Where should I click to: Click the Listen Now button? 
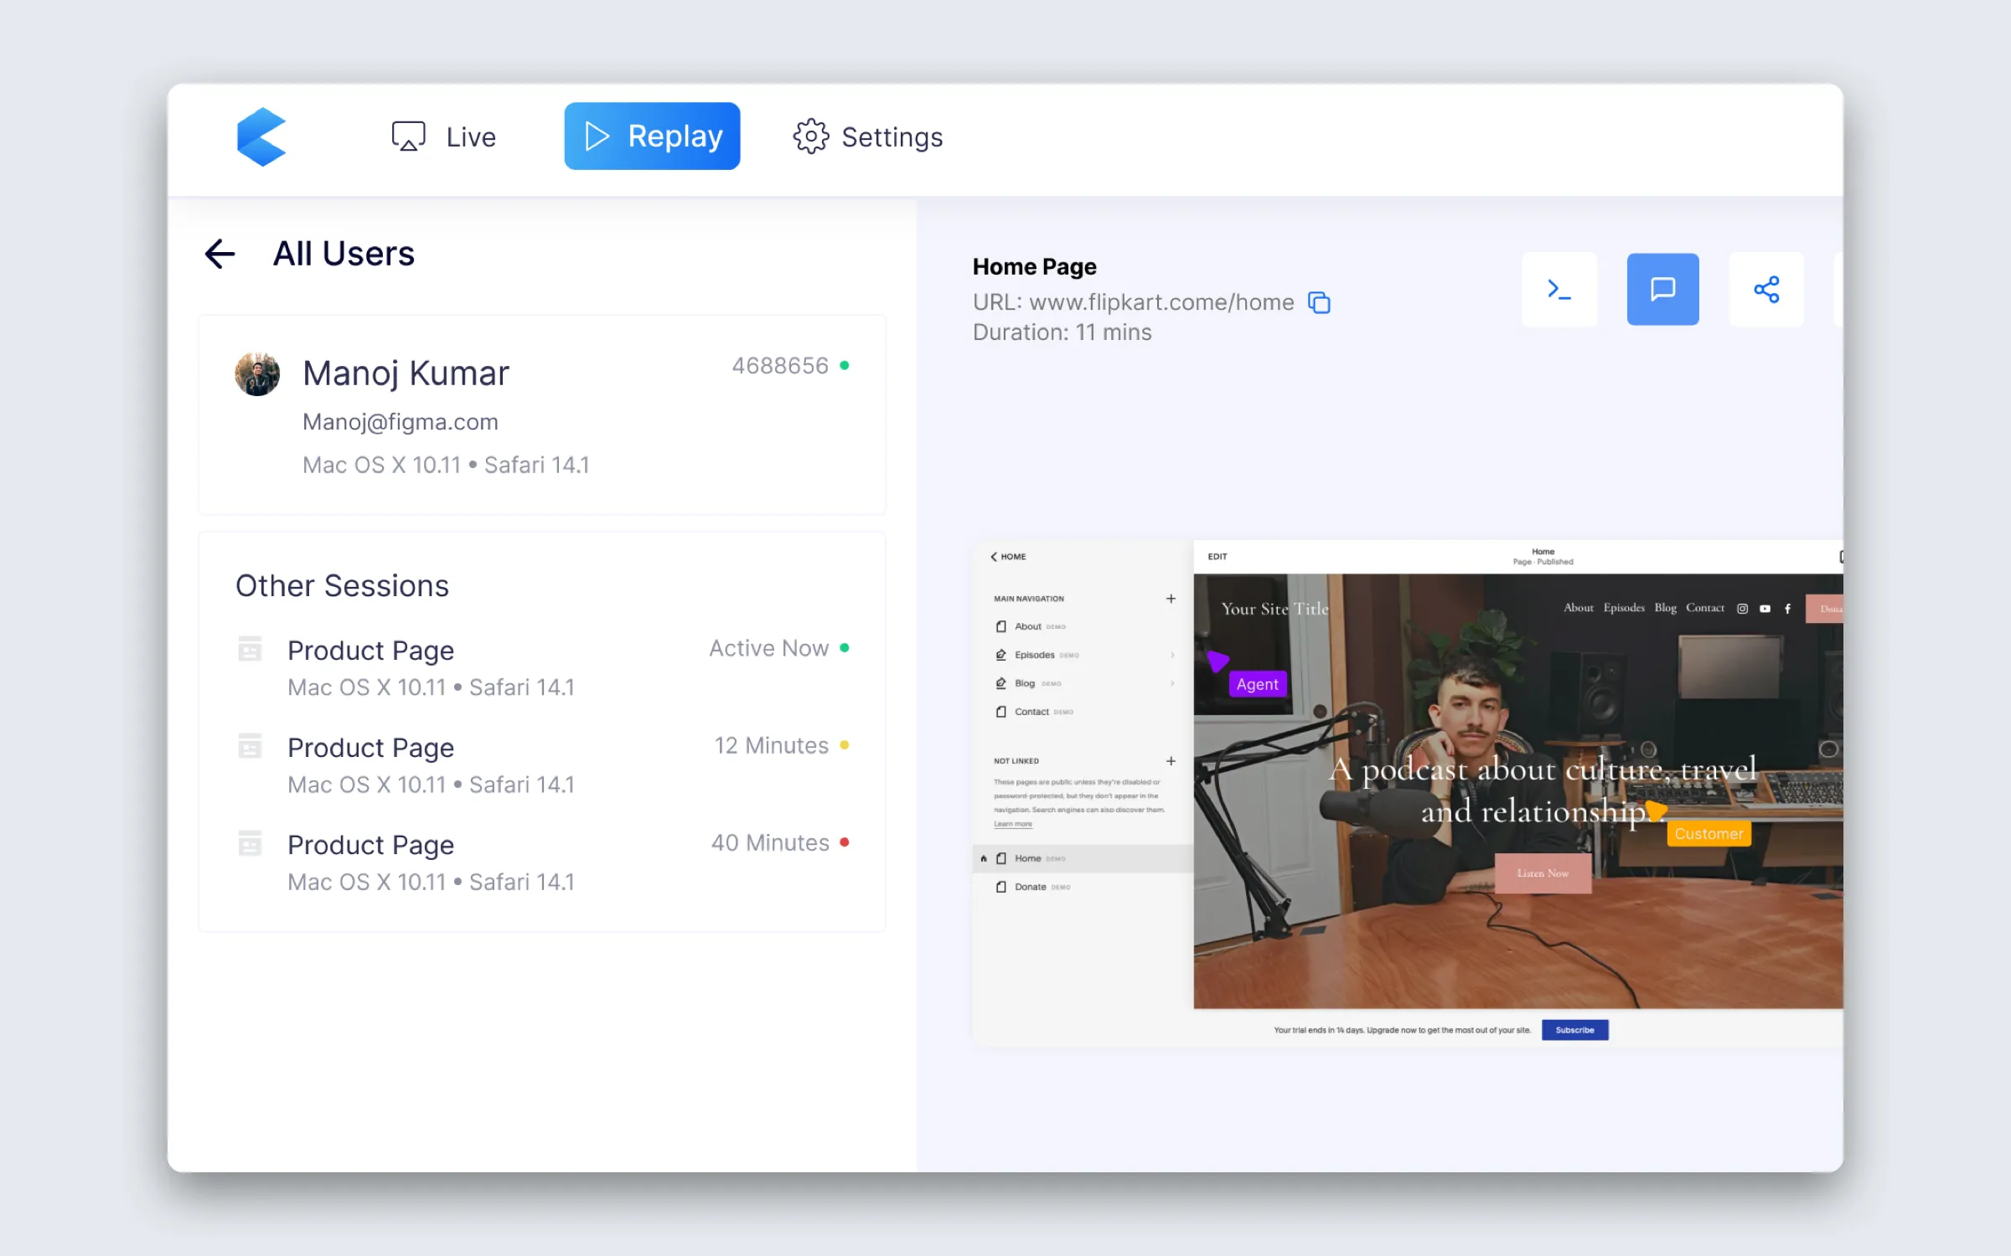click(1543, 873)
